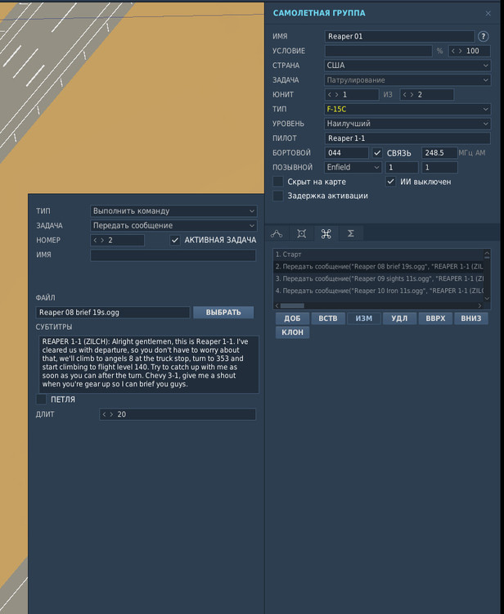Viewport: 504px width, 614px height.
Task: Increase the ДЛИТ duration value
Action: coord(111,414)
